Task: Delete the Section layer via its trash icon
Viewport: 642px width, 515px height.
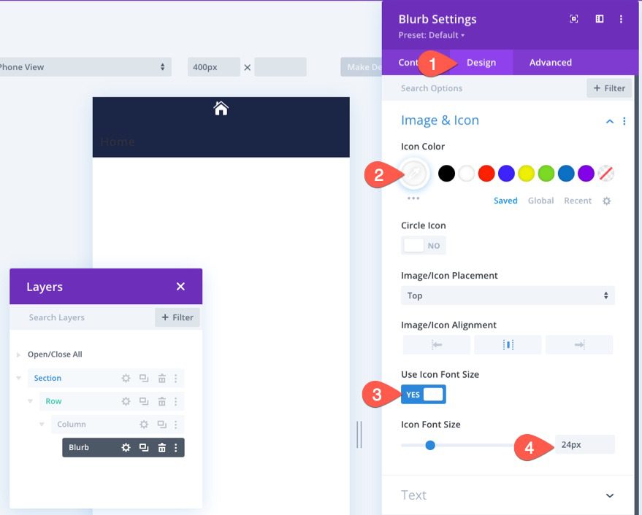Action: click(161, 378)
